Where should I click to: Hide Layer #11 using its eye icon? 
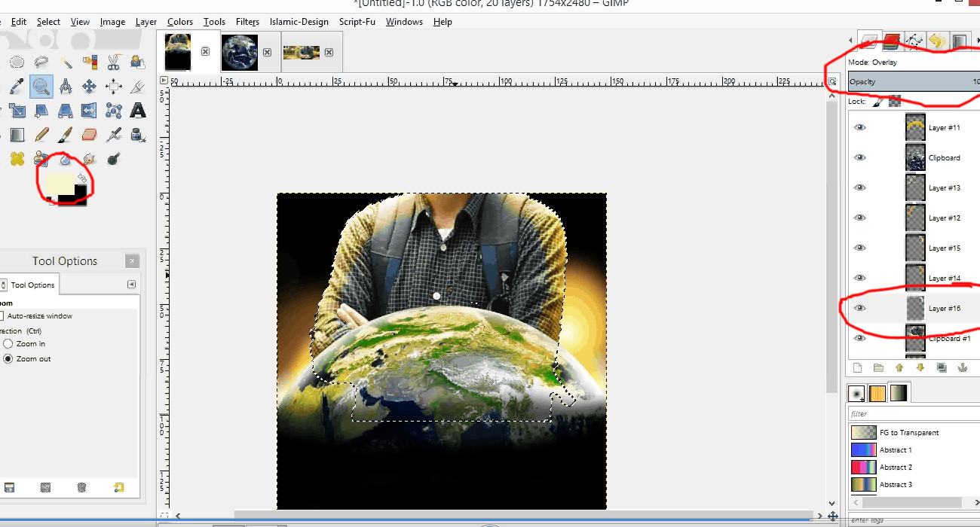click(859, 127)
